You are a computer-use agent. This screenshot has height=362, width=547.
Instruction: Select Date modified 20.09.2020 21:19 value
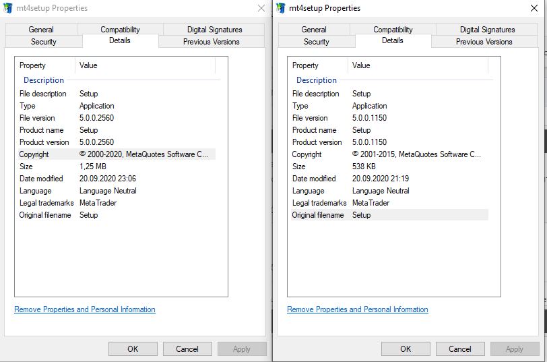pyautogui.click(x=381, y=179)
